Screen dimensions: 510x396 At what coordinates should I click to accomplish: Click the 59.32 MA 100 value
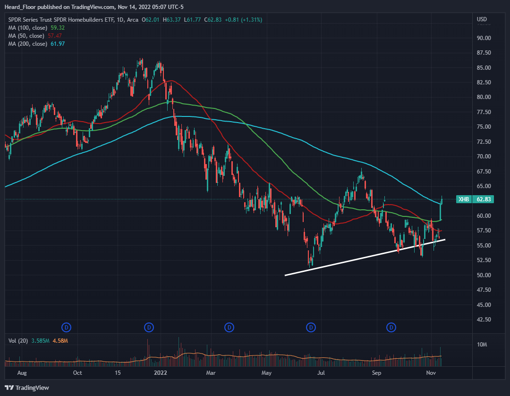(58, 28)
